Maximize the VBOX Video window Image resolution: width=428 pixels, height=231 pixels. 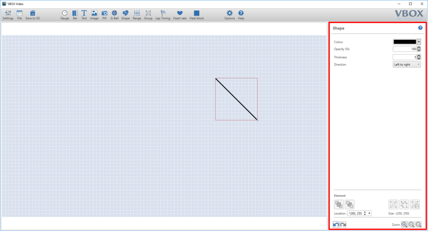410,4
